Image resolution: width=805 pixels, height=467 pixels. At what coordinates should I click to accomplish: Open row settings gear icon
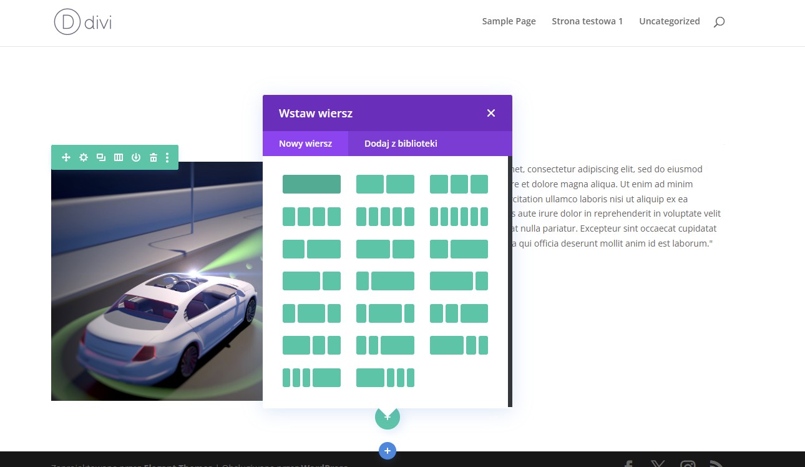(84, 158)
